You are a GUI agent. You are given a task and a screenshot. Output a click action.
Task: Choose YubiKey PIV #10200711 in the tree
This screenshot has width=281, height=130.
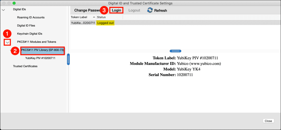pos(40,58)
